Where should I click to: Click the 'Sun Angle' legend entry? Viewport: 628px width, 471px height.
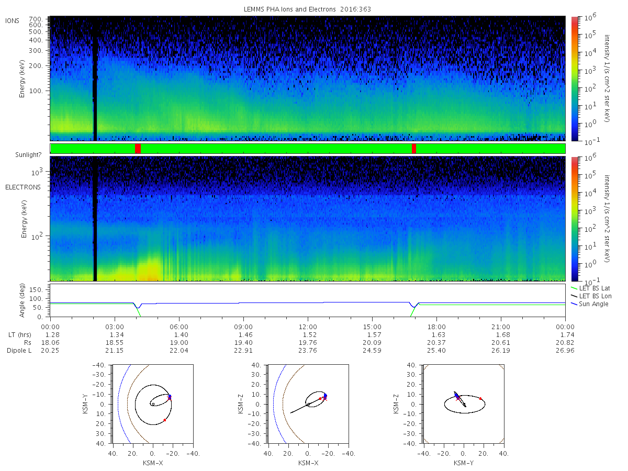pos(593,304)
